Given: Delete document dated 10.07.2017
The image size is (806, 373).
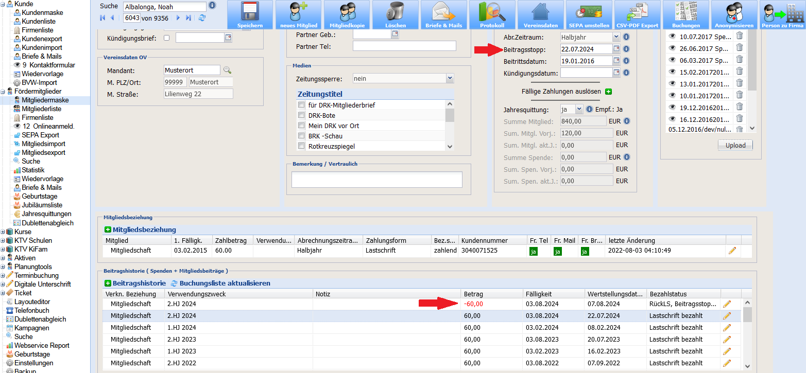Looking at the screenshot, I should tap(740, 35).
